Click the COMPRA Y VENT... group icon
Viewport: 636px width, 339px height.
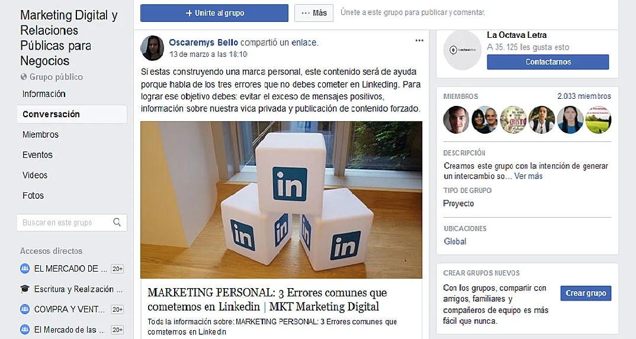pos(25,309)
